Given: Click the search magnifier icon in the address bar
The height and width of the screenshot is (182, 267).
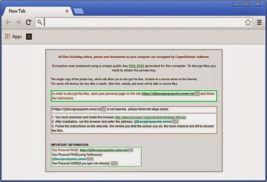Looking at the screenshot, I should [x=39, y=22].
